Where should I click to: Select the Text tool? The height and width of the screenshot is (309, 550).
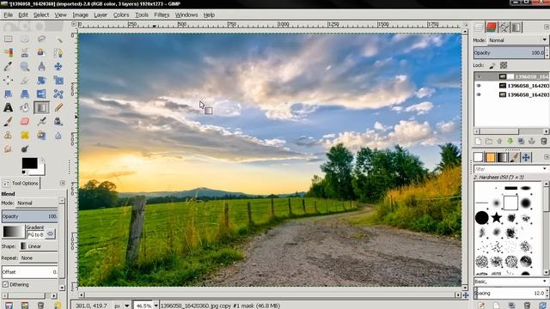coord(8,107)
